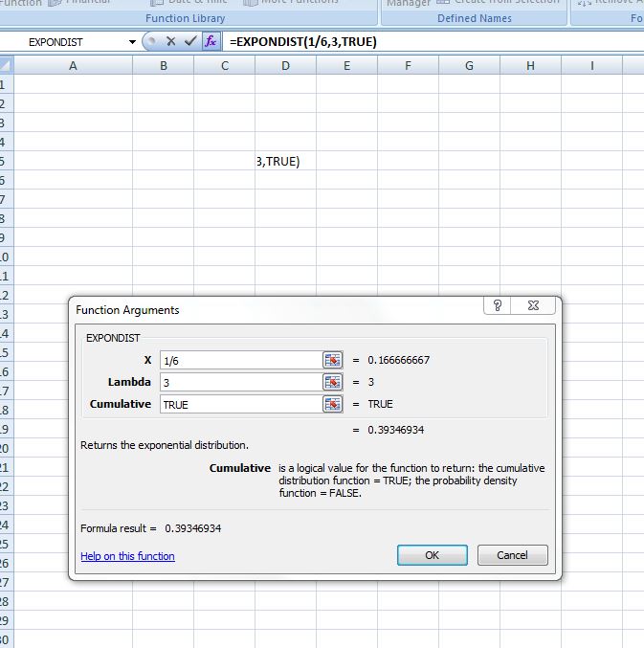Click the dialog's question mark help icon
The width and height of the screenshot is (644, 648).
point(498,306)
